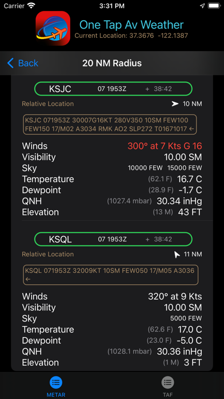Tap KSJC temperature value 16.7 C
The height and width of the screenshot is (399, 224).
[x=189, y=179]
